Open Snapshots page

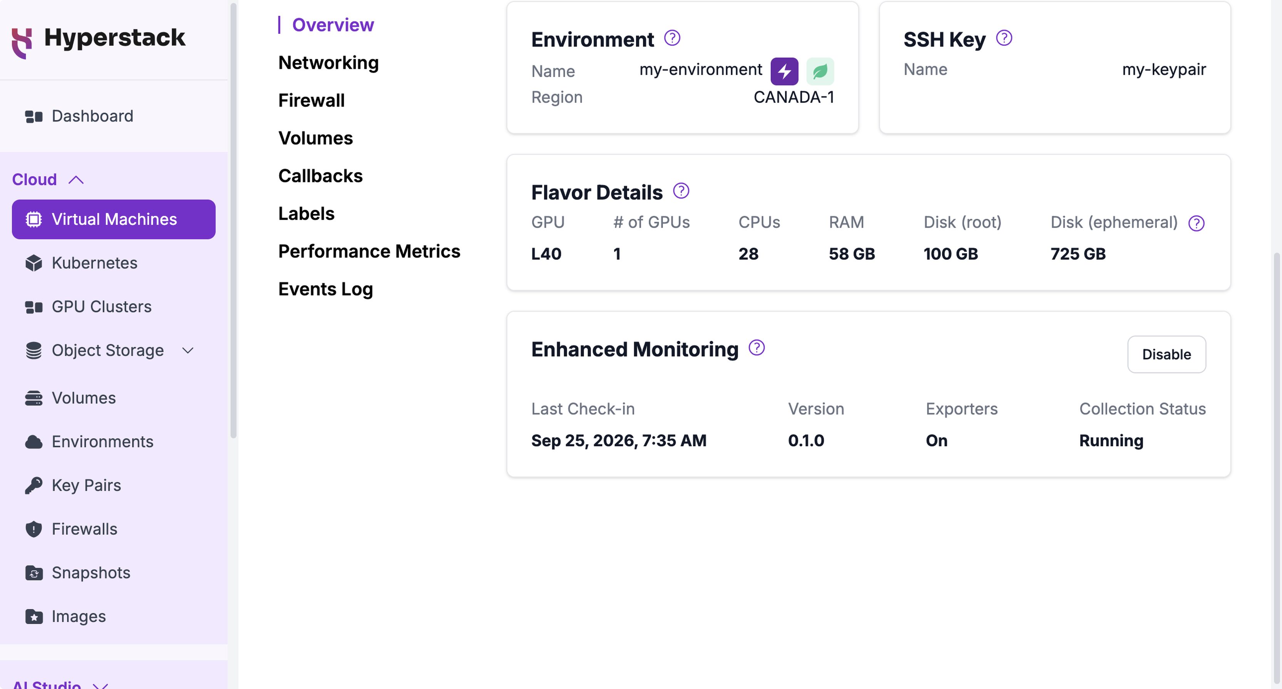(114, 573)
